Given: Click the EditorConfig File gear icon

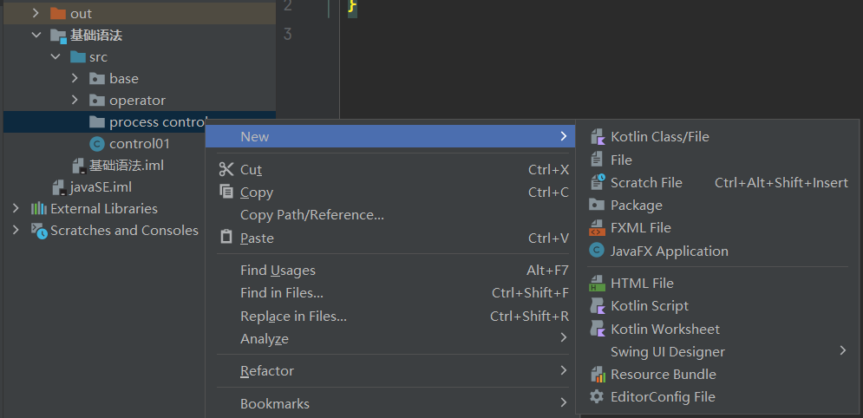Looking at the screenshot, I should 597,397.
